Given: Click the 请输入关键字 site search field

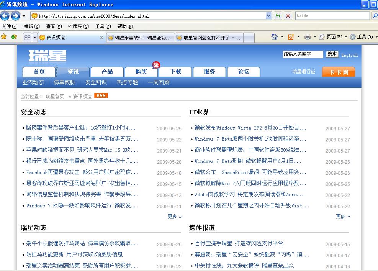Looking at the screenshot, I should [303, 54].
